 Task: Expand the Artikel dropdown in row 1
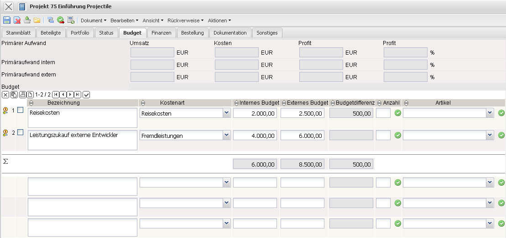point(490,113)
